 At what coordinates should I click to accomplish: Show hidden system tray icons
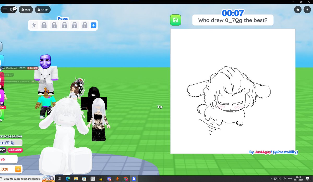click(272, 179)
